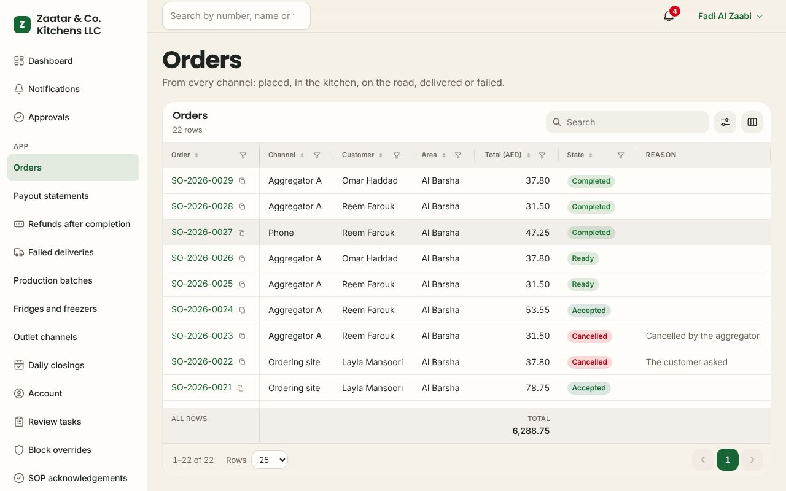The width and height of the screenshot is (786, 491).
Task: Sort by the Area column header
Action: (434, 155)
